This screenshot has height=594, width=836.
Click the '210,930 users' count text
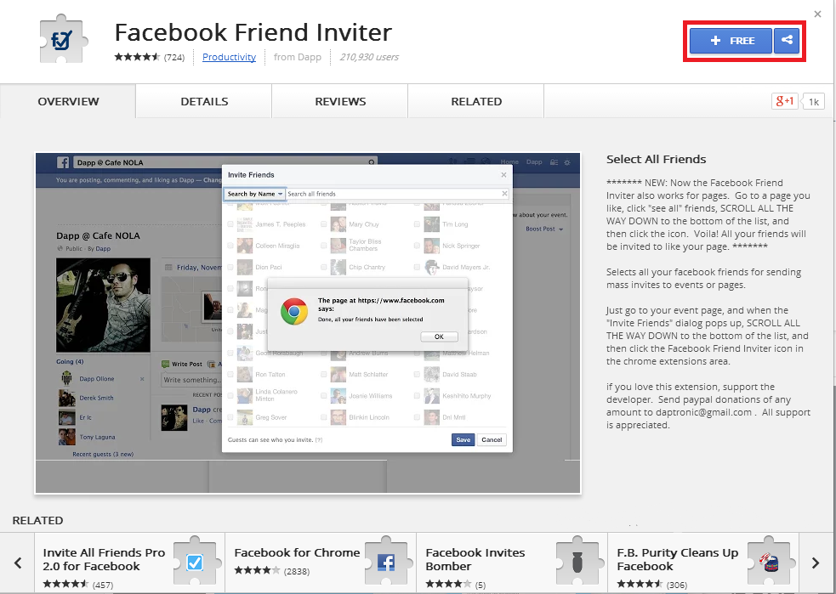coord(369,57)
